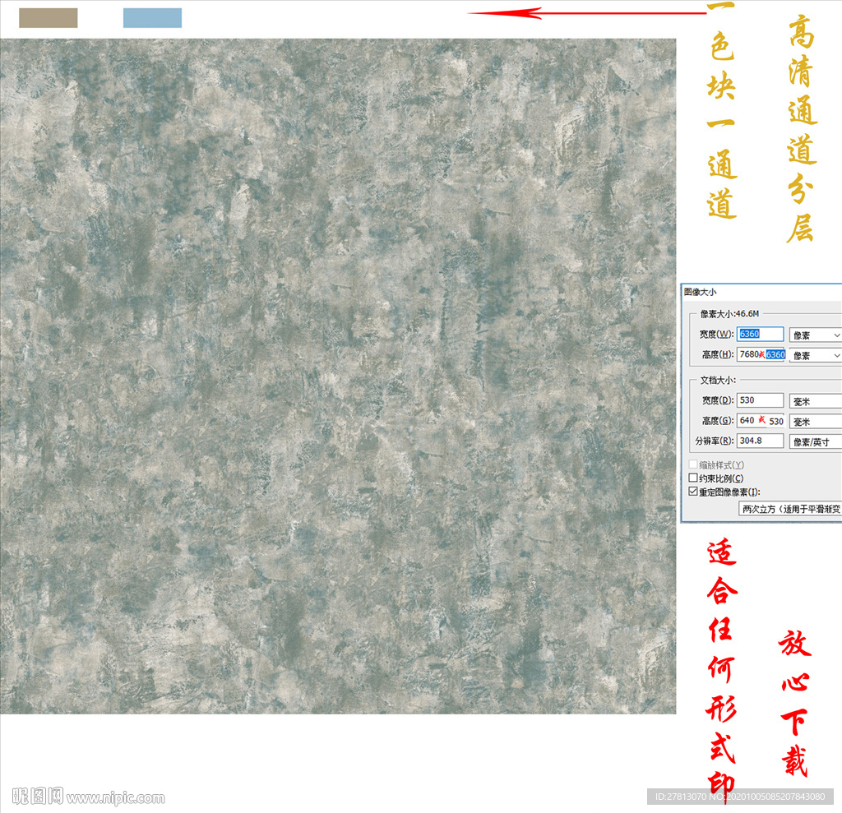Viewport: 842px width, 813px height.
Task: Click the tan color swatch
Action: [x=48, y=18]
